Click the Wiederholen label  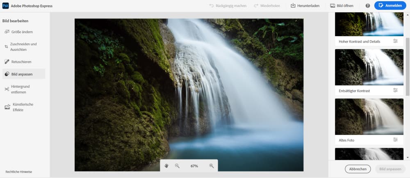click(270, 5)
